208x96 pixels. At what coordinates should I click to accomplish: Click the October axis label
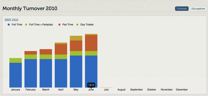coord(152,90)
